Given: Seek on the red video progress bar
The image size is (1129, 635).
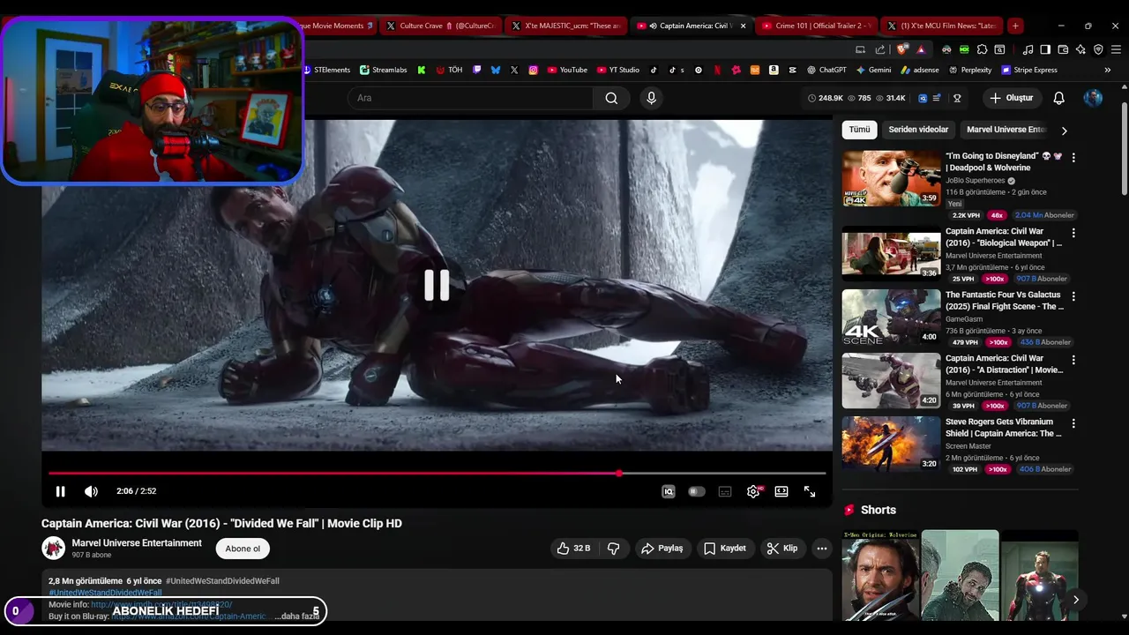Looking at the screenshot, I should click(x=437, y=474).
